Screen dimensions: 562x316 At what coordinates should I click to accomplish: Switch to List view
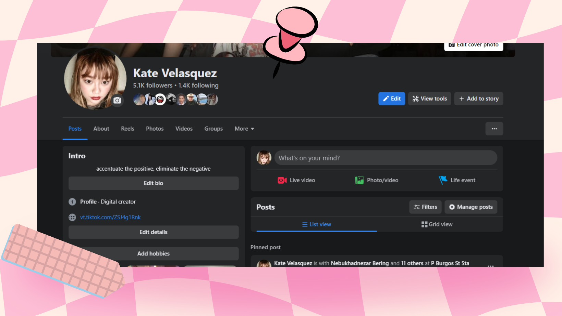click(317, 224)
